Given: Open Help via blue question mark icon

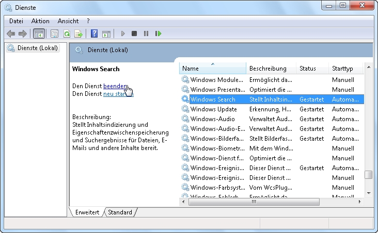Looking at the screenshot, I should [x=94, y=34].
